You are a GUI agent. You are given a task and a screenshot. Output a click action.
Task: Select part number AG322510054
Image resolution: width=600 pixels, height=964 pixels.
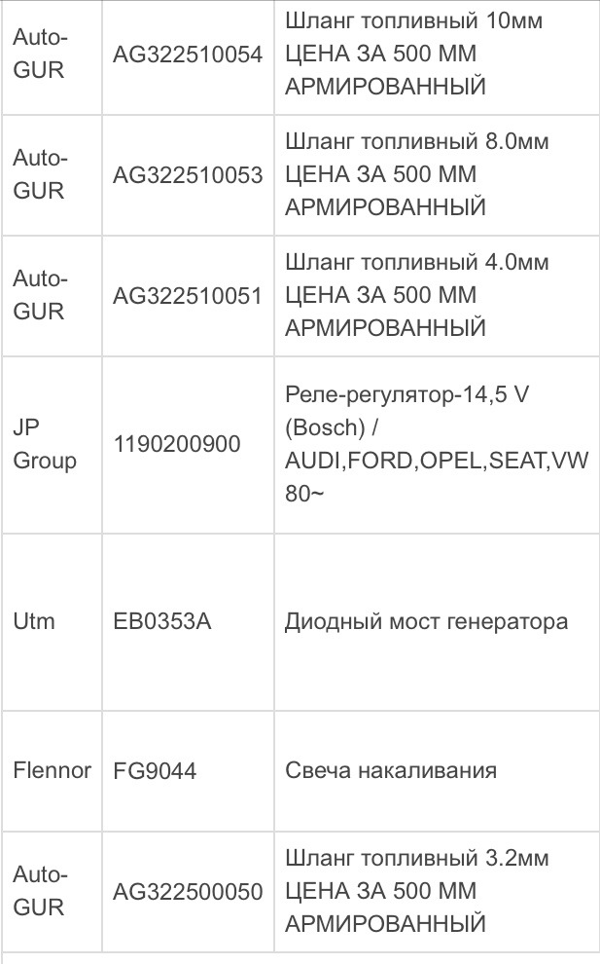click(x=188, y=55)
